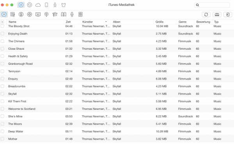The width and height of the screenshot is (234, 144).
Task: Click the artist cell in Tennyson row
Action: pos(96,71)
